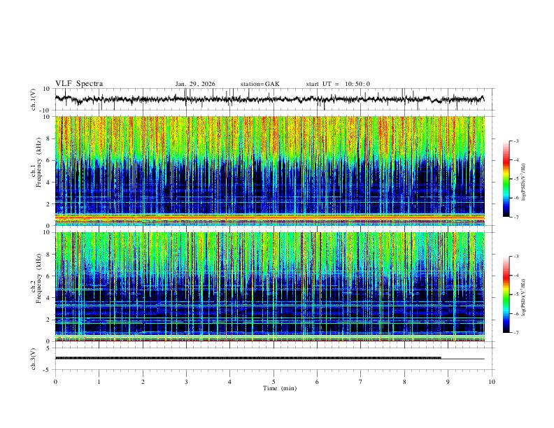
Task: Click the ch.1 "Frequency (kHz)" axis label
Action: click(x=38, y=162)
